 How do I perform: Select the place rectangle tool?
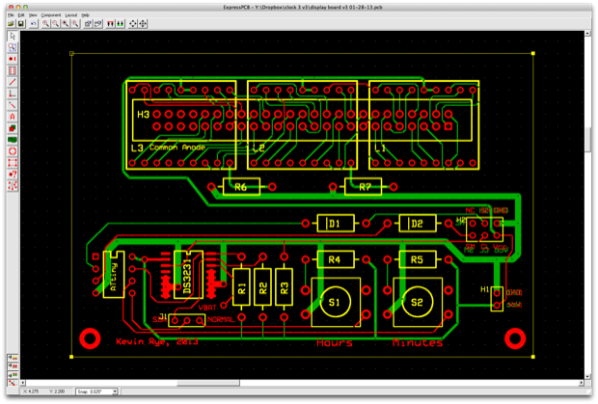click(x=13, y=163)
